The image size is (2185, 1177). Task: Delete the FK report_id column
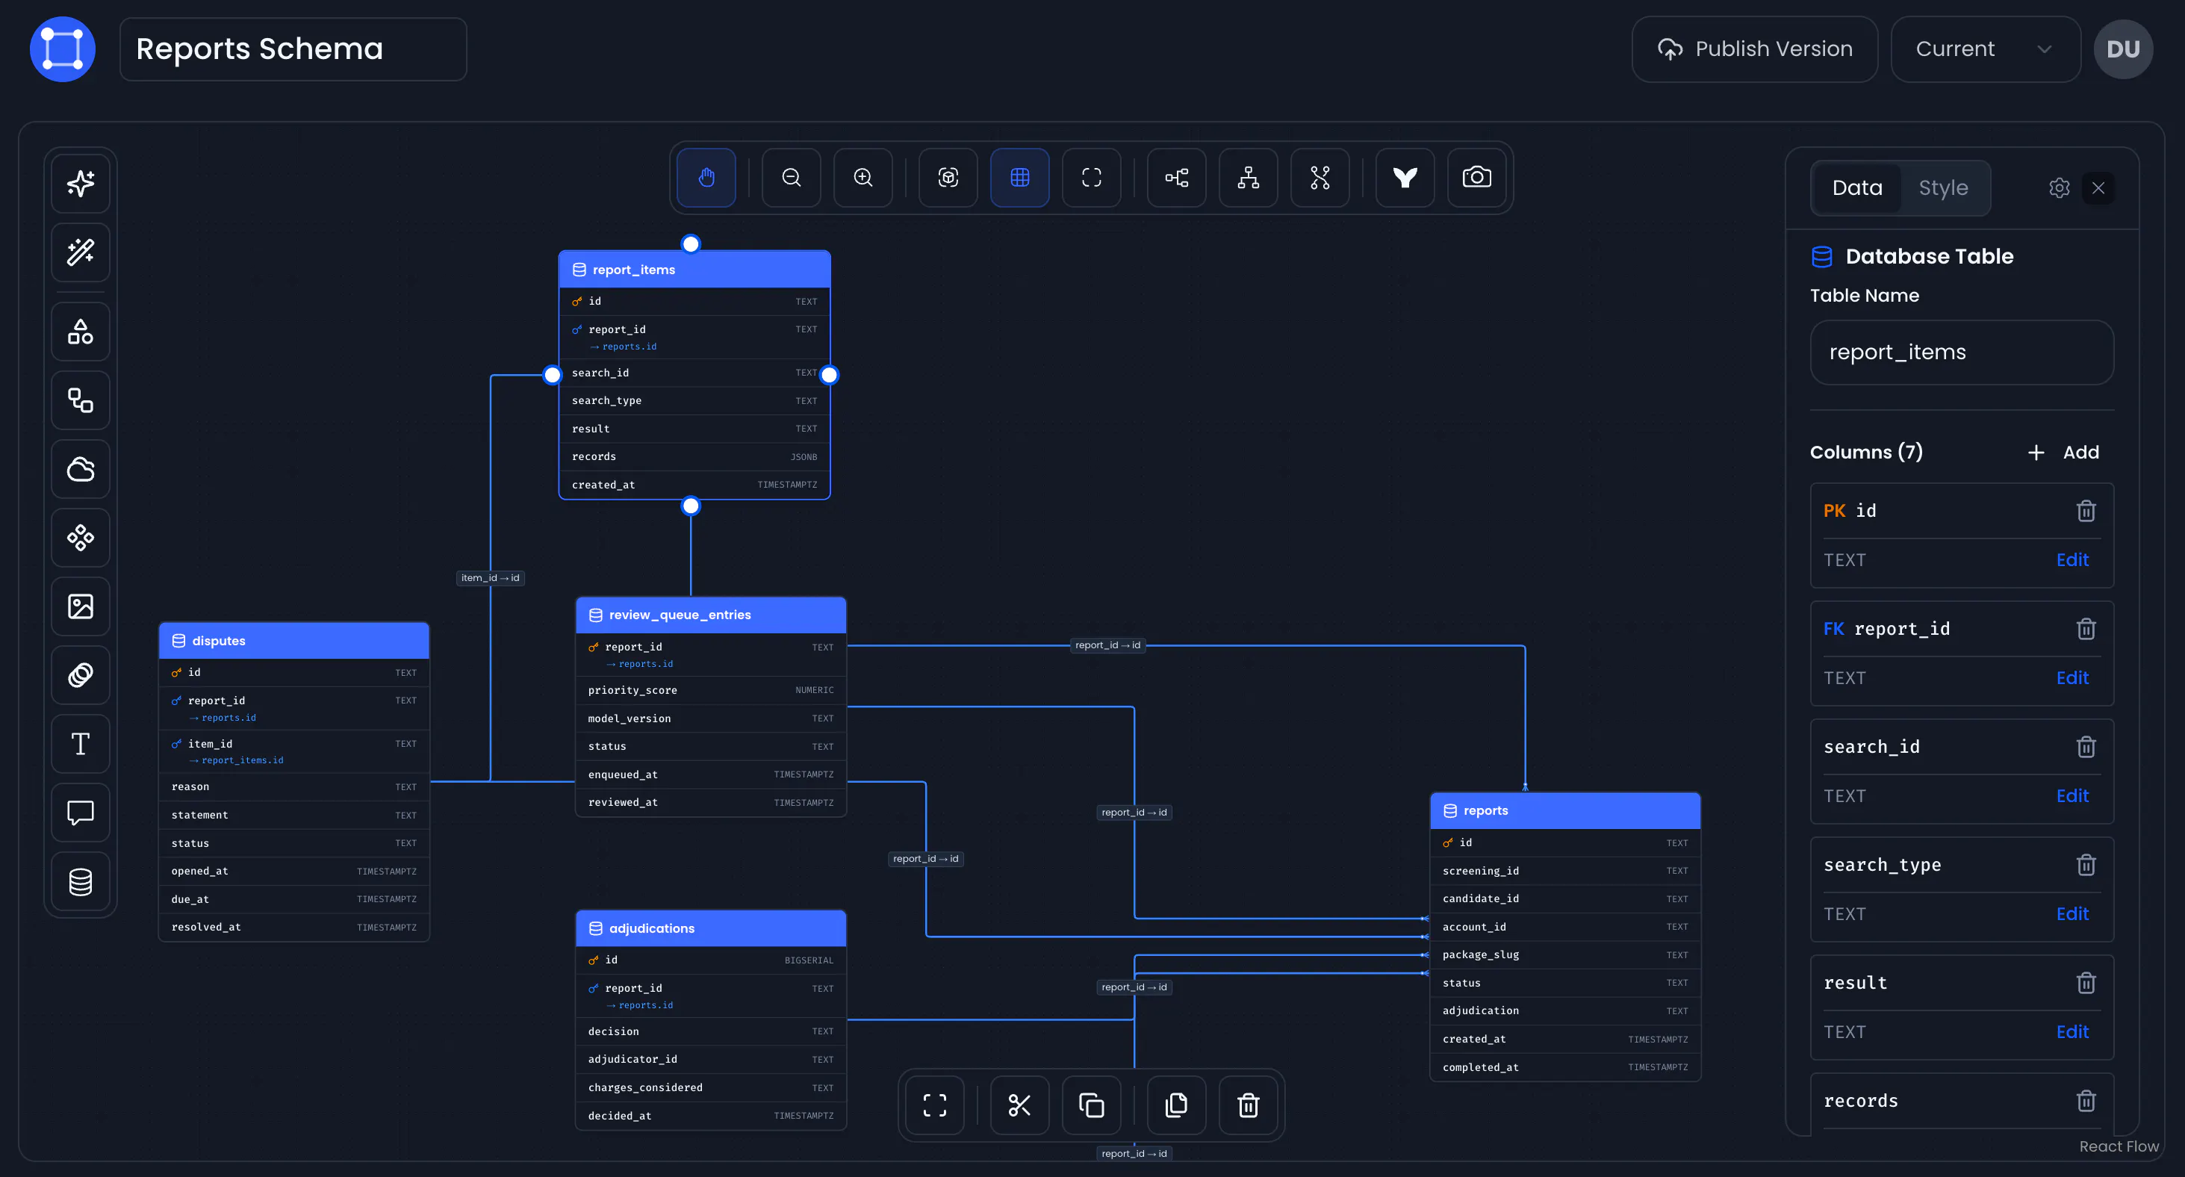(x=2086, y=629)
